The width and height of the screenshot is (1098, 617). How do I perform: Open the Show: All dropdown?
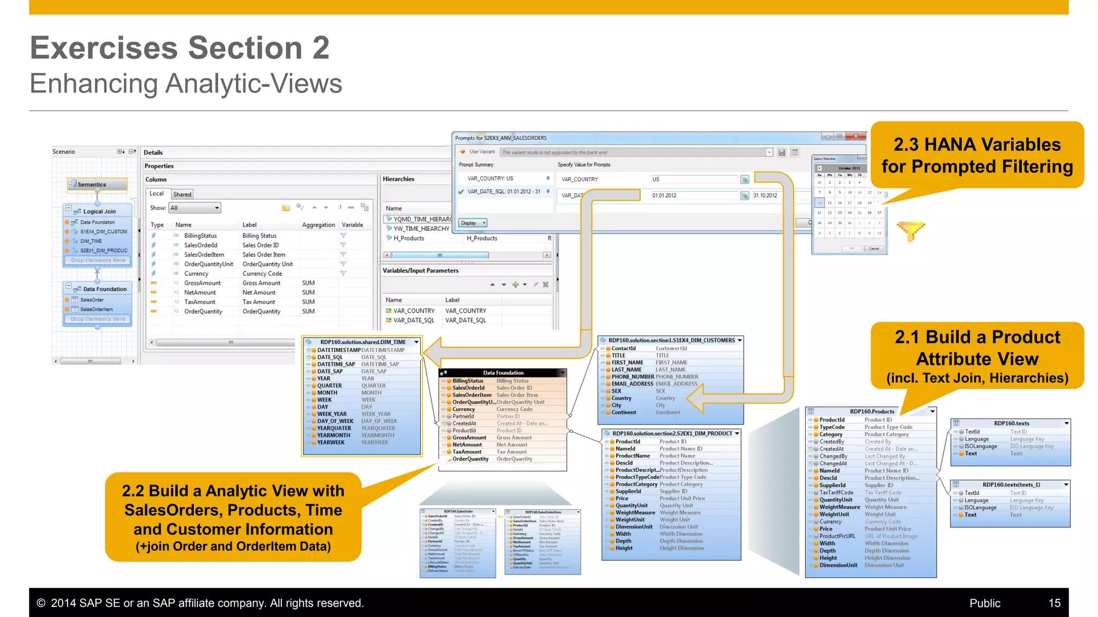(195, 208)
